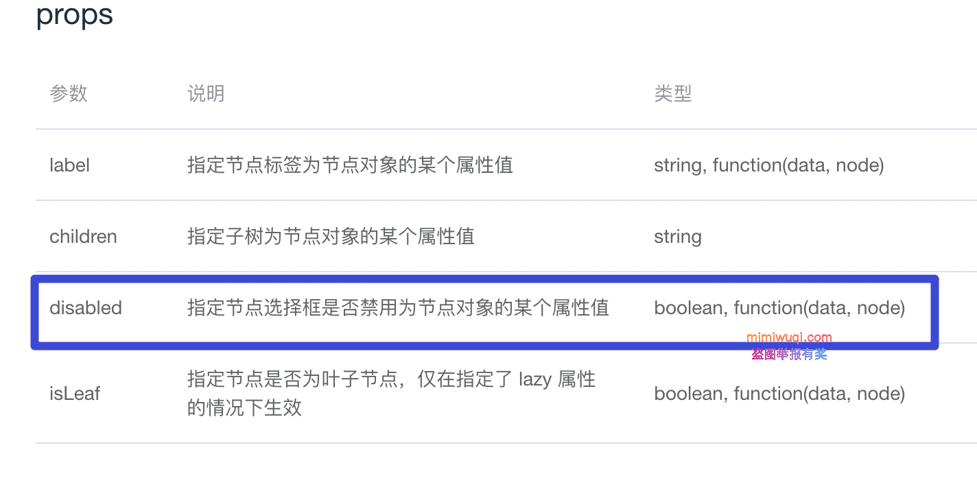Click the isLeaf parameter name
This screenshot has width=977, height=498.
tap(75, 393)
